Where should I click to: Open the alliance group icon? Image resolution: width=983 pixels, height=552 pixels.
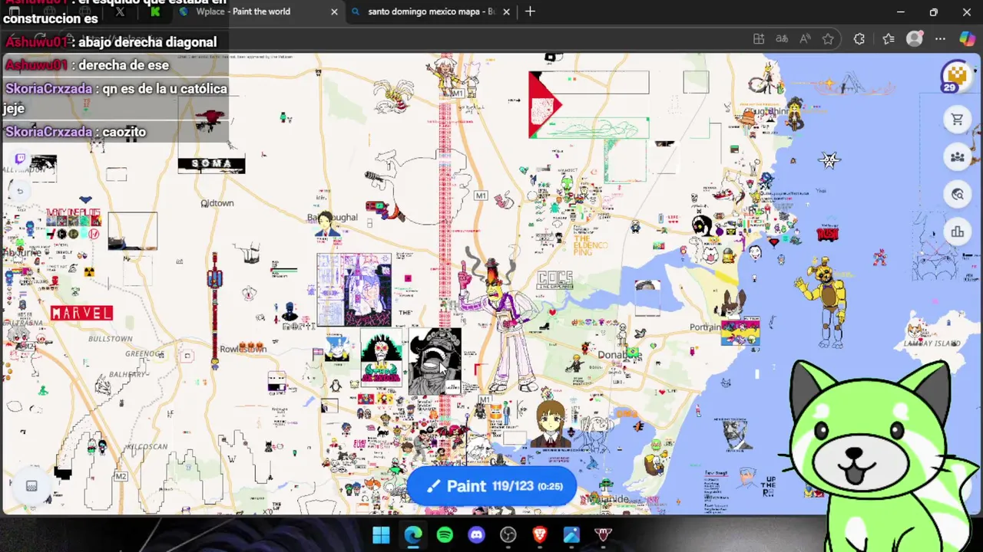click(x=957, y=157)
